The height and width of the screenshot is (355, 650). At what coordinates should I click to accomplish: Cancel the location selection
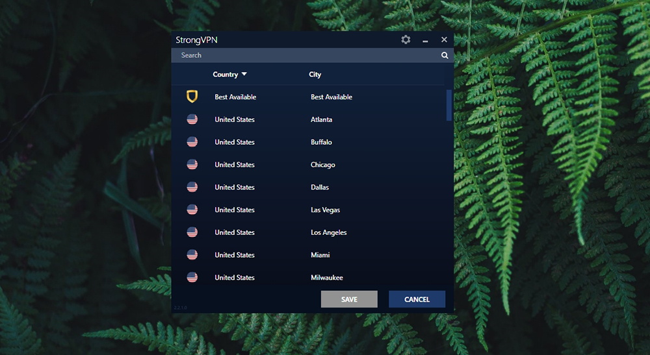click(417, 299)
